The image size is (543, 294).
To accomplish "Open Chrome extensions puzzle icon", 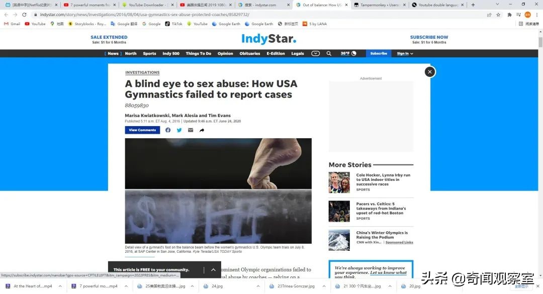I will coord(509,15).
